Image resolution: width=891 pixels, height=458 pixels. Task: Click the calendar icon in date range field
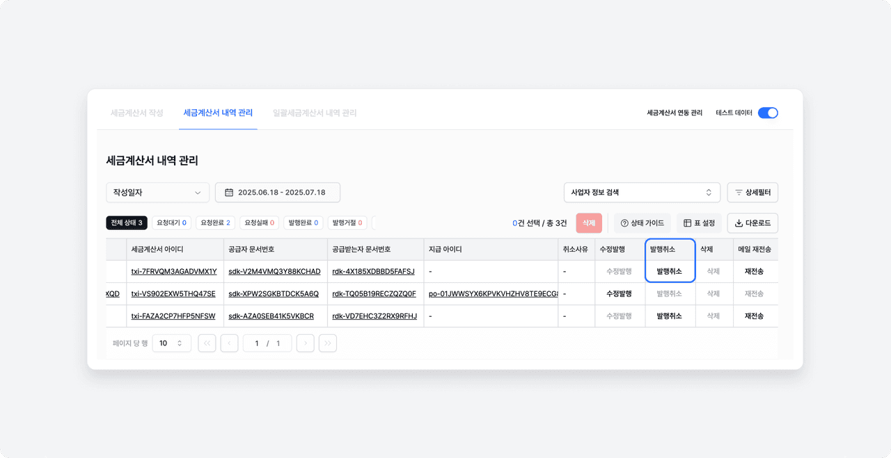point(229,193)
